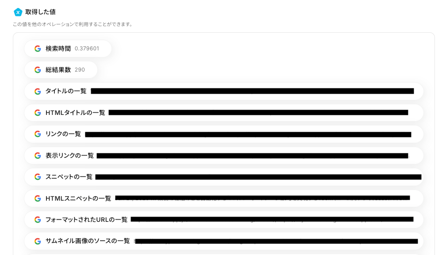Click the 取得した値 section heading
Screen dimensions: 446x255
click(x=40, y=12)
